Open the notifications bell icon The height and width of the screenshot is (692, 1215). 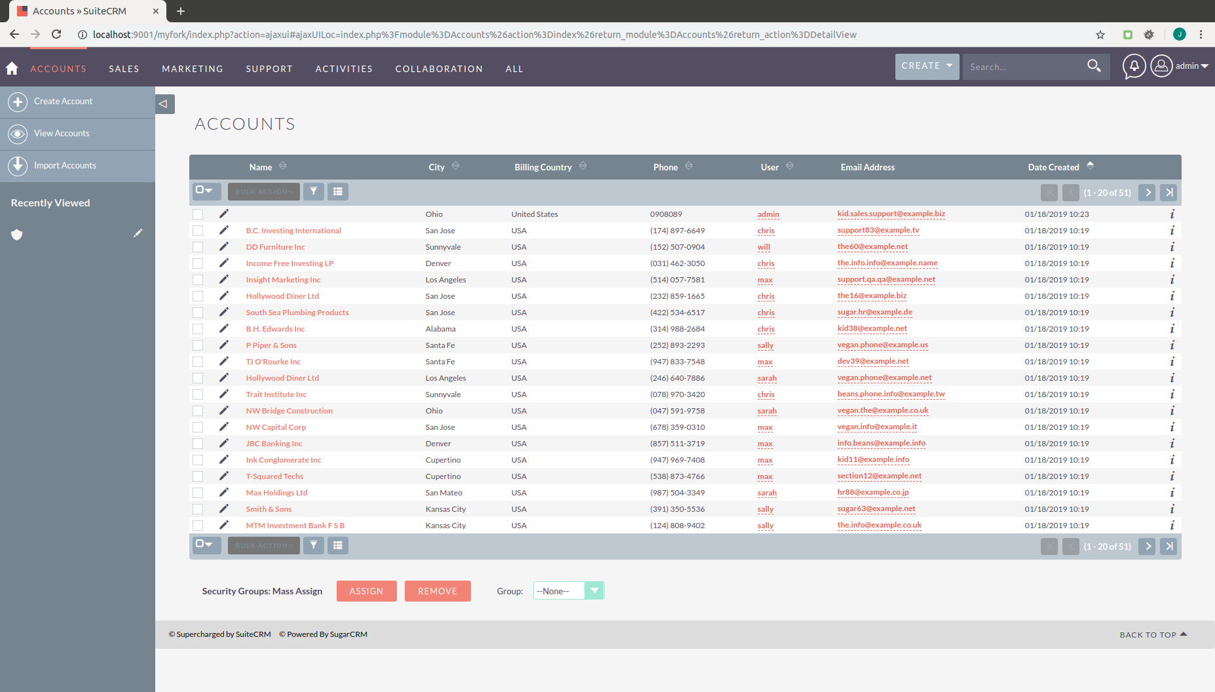pyautogui.click(x=1134, y=66)
